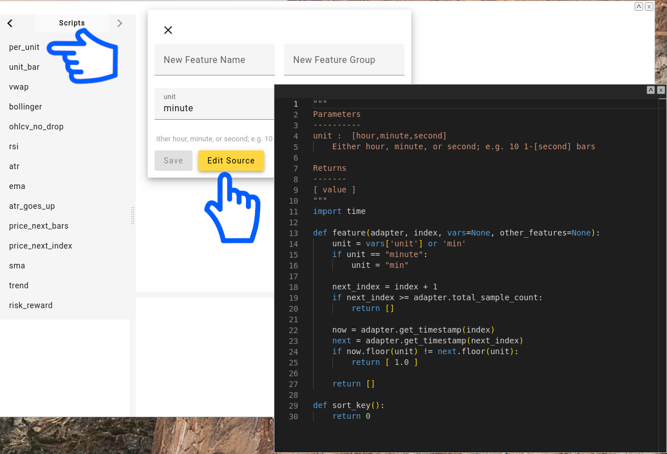Screen dimensions: 667x454
Task: Select the price_next_bars script
Action: tap(39, 226)
